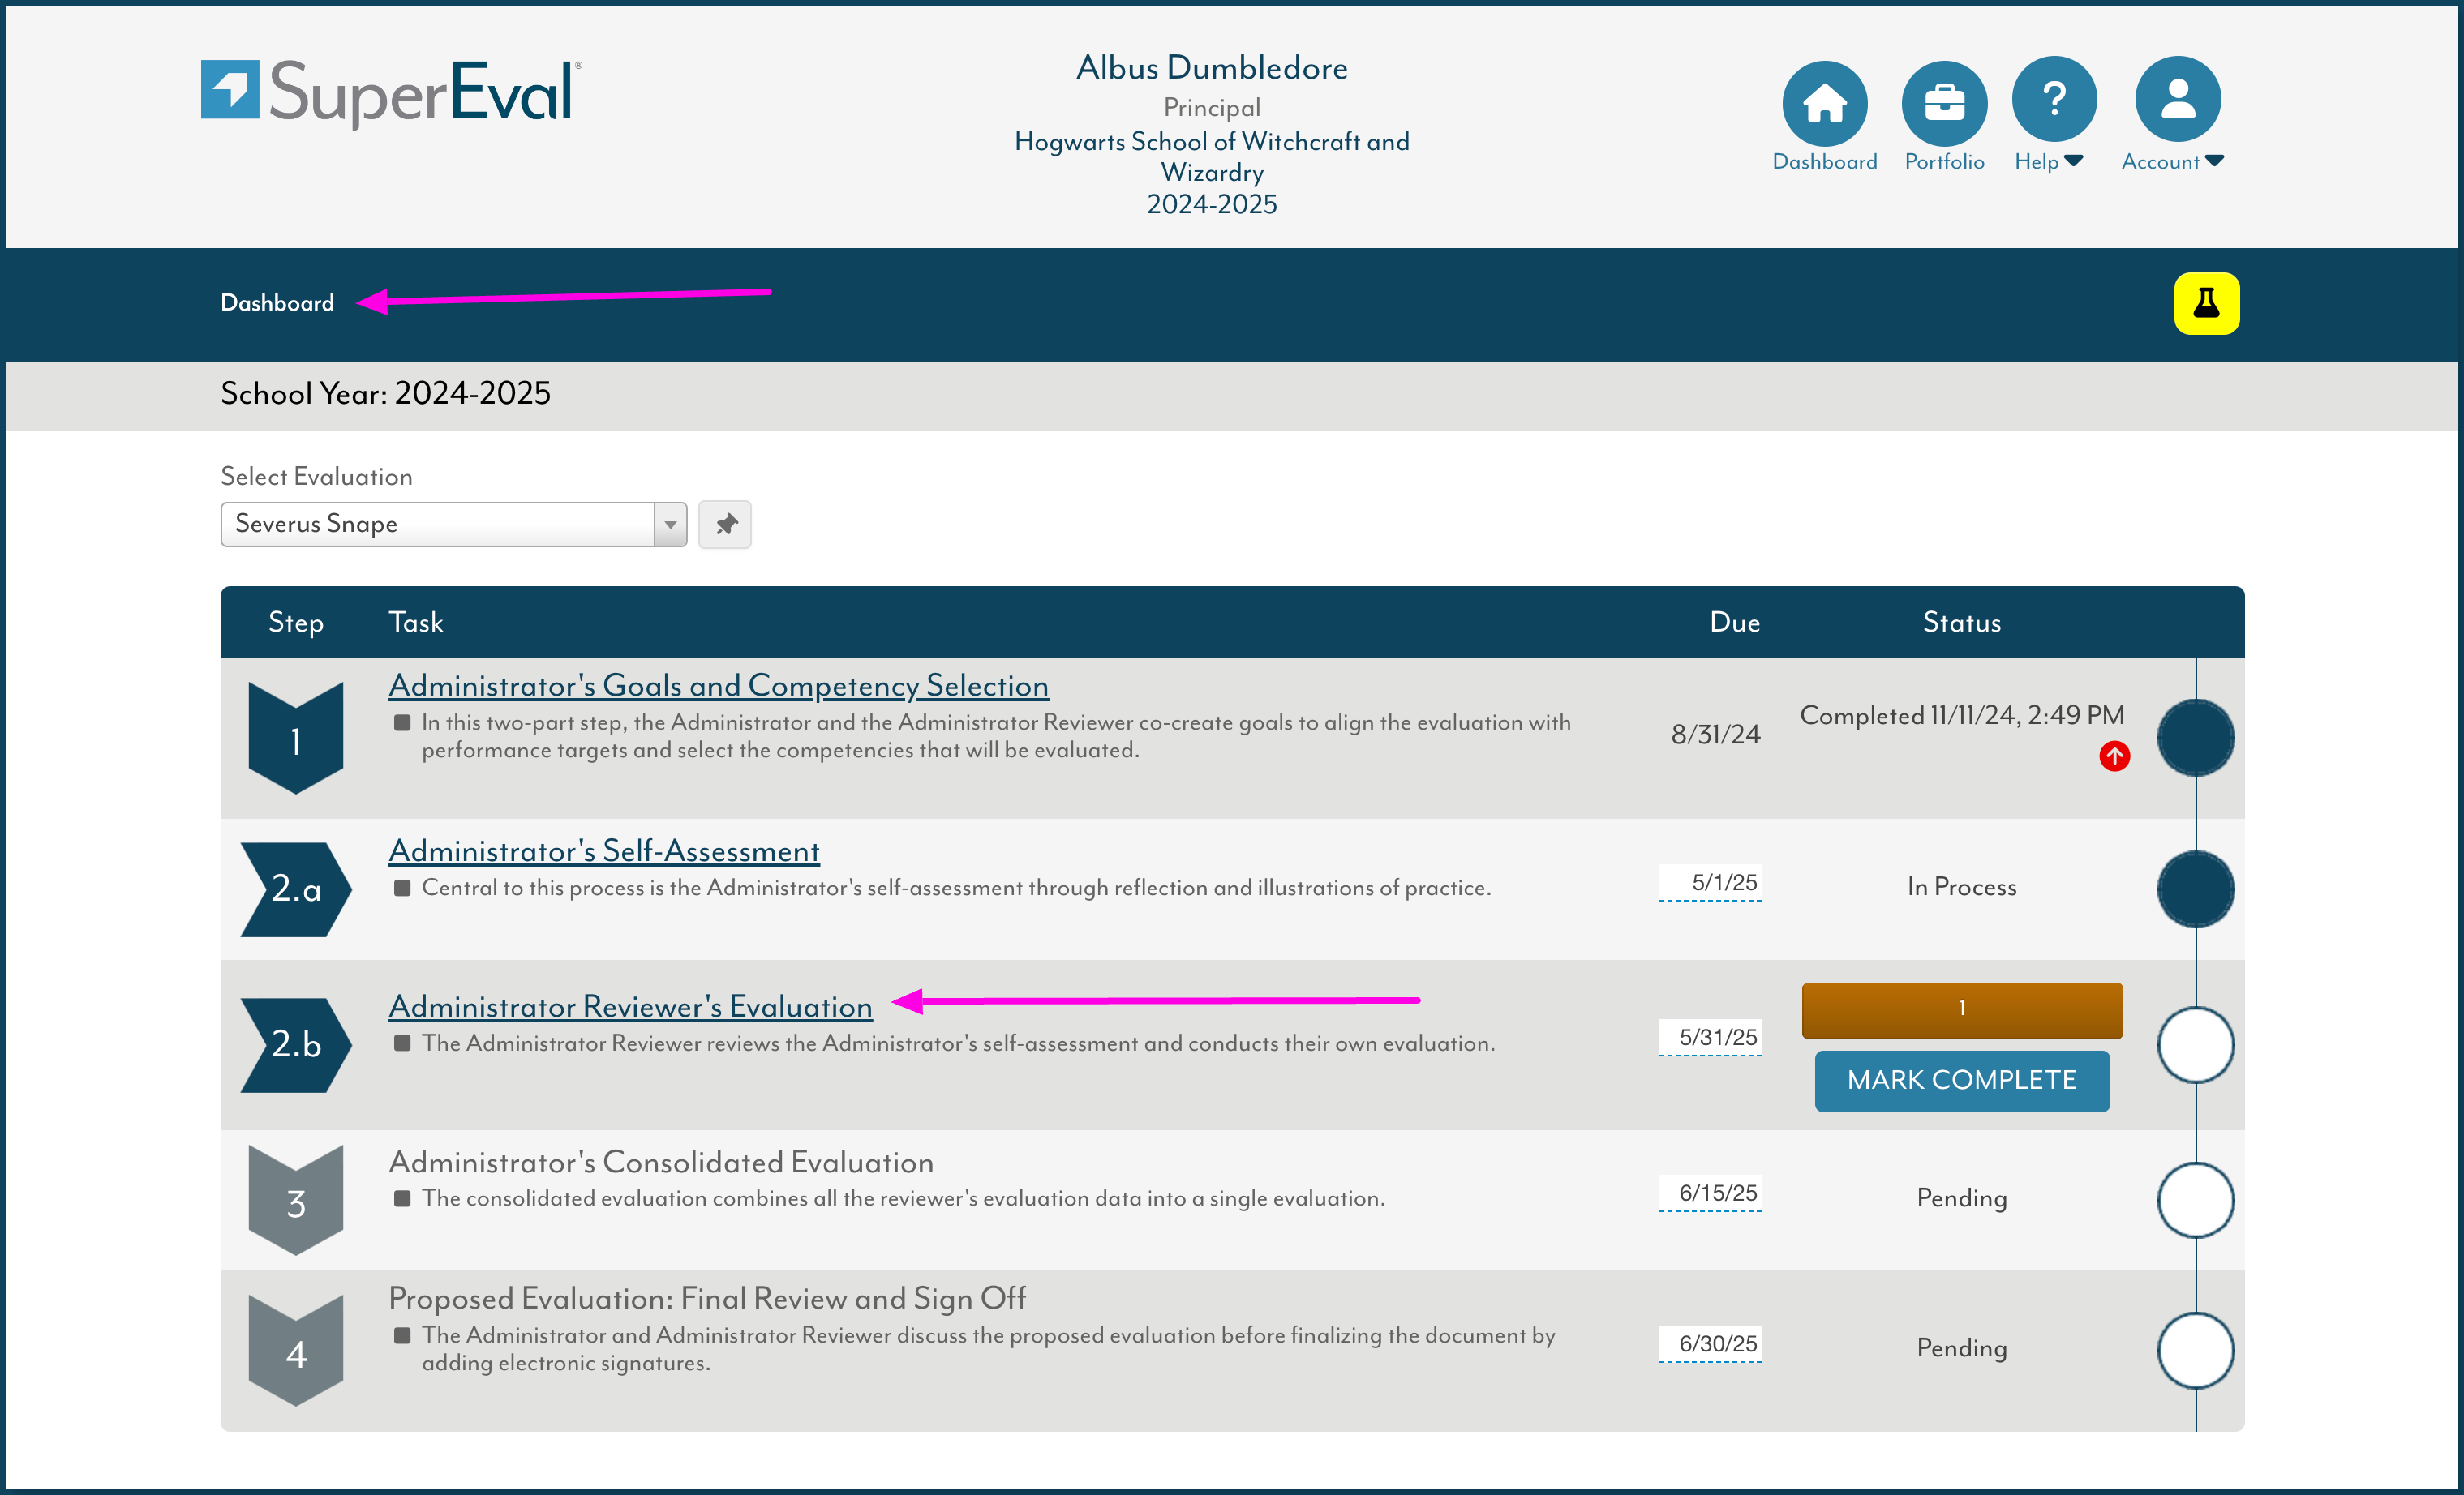Click the Account person icon
Image resolution: width=2464 pixels, height=1495 pixels.
pyautogui.click(x=2177, y=98)
